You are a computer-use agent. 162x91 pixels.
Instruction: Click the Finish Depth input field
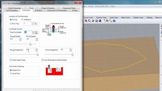pyautogui.click(x=31, y=39)
